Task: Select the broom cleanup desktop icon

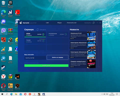Action: coord(3,50)
